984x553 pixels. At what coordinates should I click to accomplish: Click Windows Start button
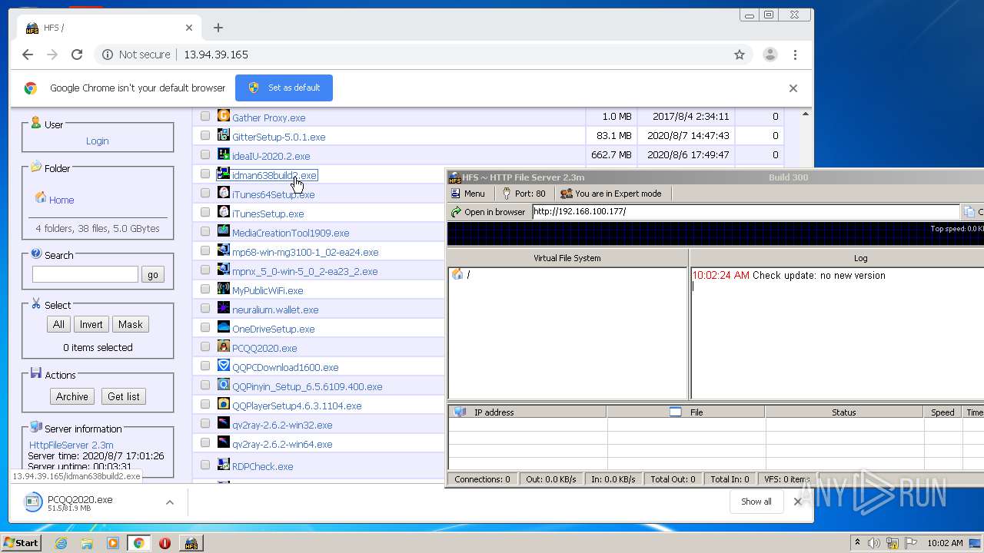click(x=22, y=543)
